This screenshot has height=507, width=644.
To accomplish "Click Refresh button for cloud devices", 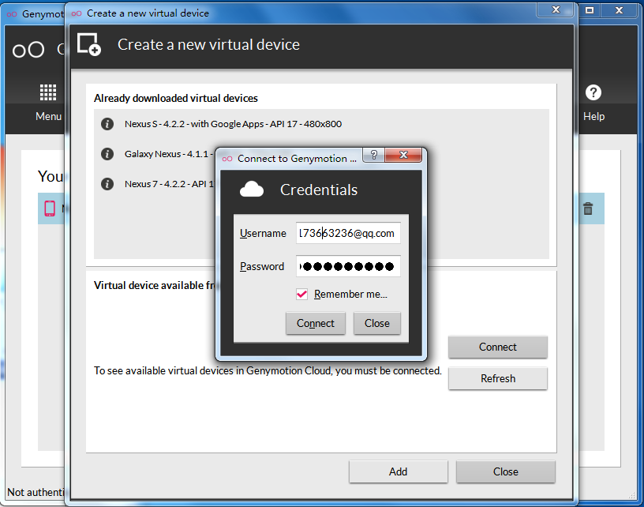I will pos(498,378).
